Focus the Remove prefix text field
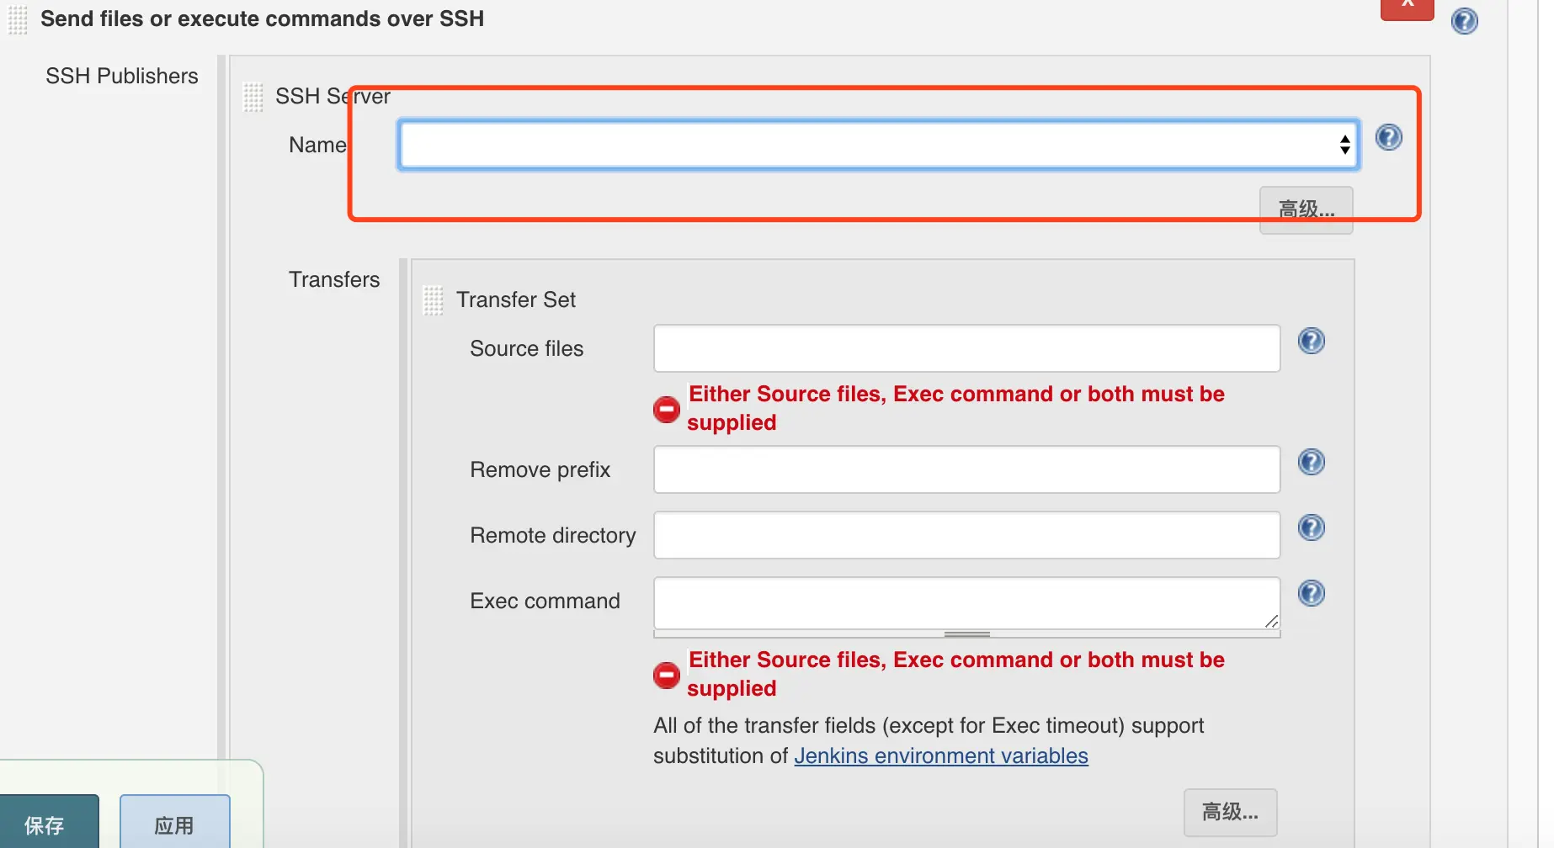1554x848 pixels. pyautogui.click(x=966, y=469)
